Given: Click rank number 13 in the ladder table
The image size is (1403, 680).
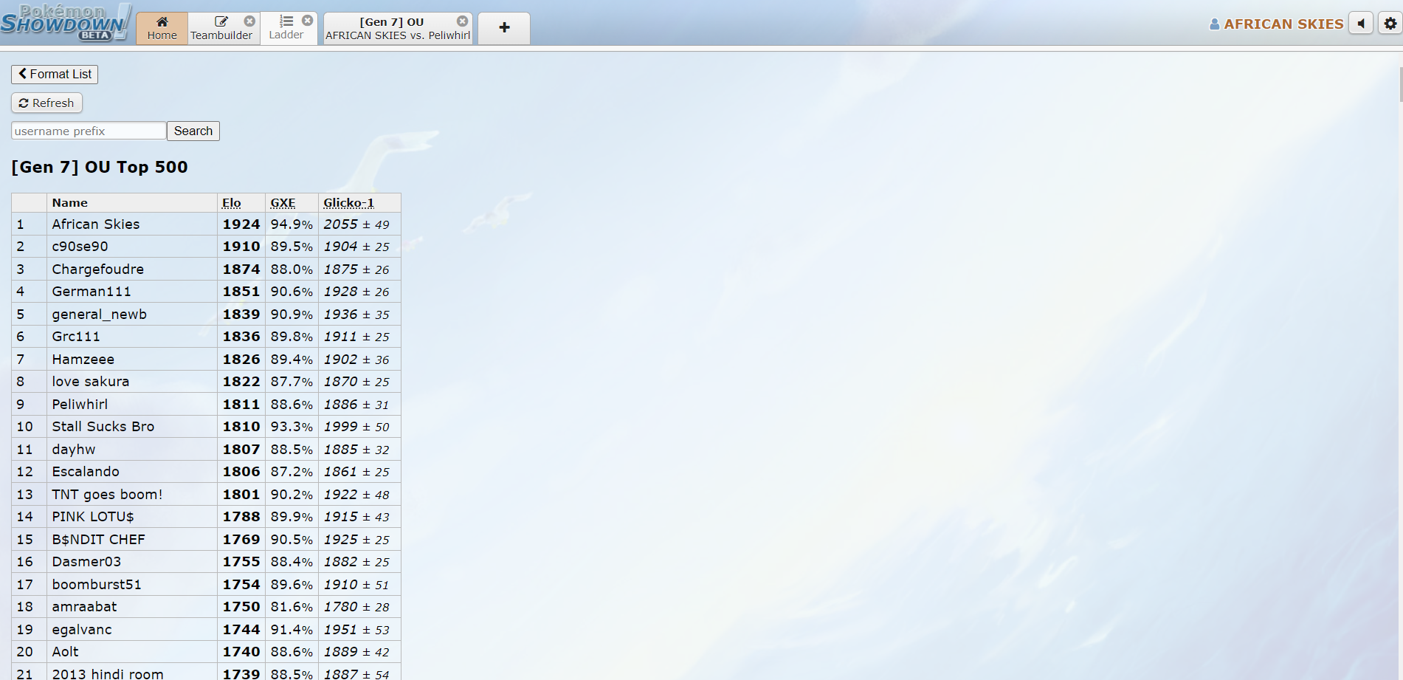Looking at the screenshot, I should tap(25, 495).
